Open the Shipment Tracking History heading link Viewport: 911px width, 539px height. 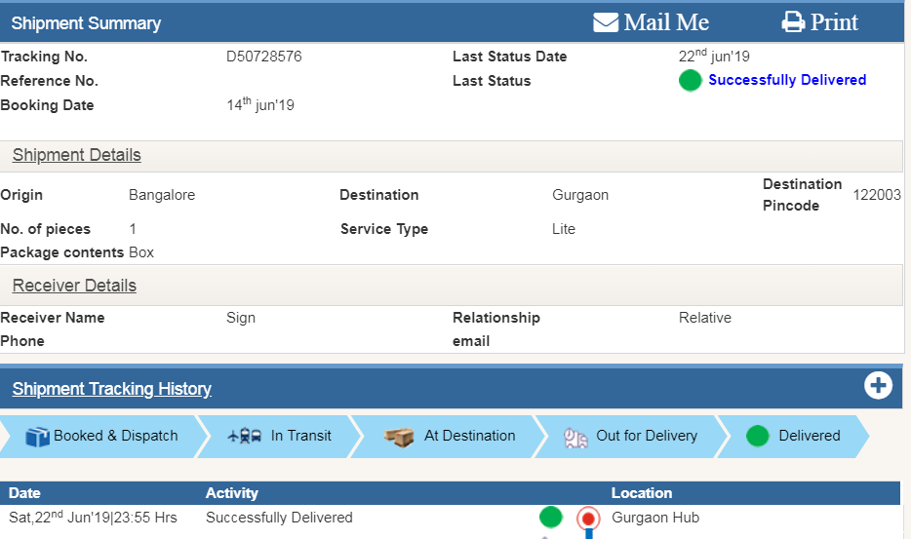[x=112, y=389]
